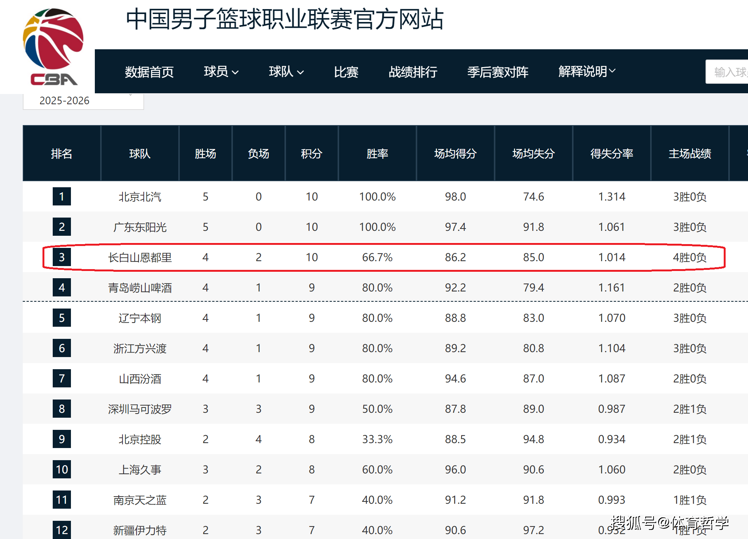The image size is (748, 539).
Task: Open the 广东东阳光 team link
Action: (140, 227)
